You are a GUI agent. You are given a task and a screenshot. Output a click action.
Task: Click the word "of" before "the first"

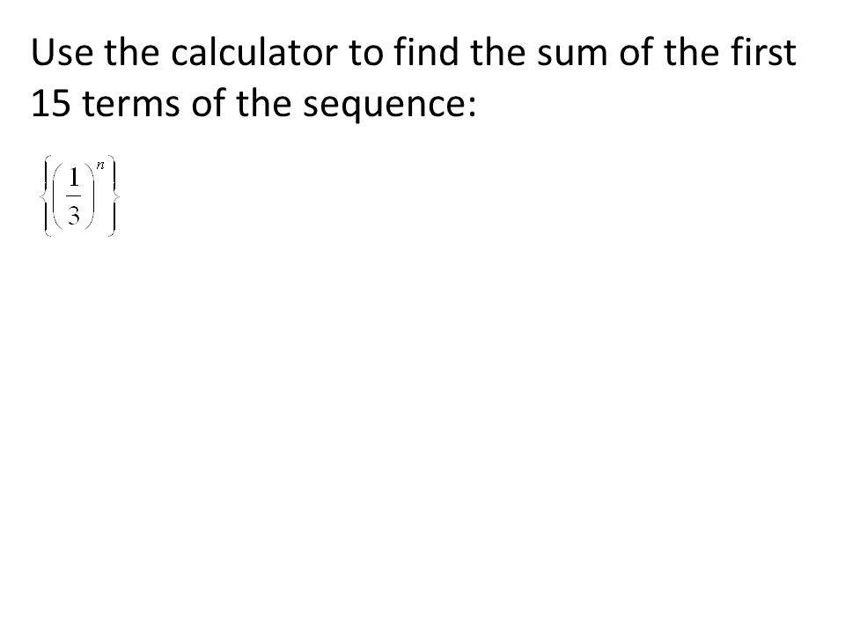coord(635,52)
